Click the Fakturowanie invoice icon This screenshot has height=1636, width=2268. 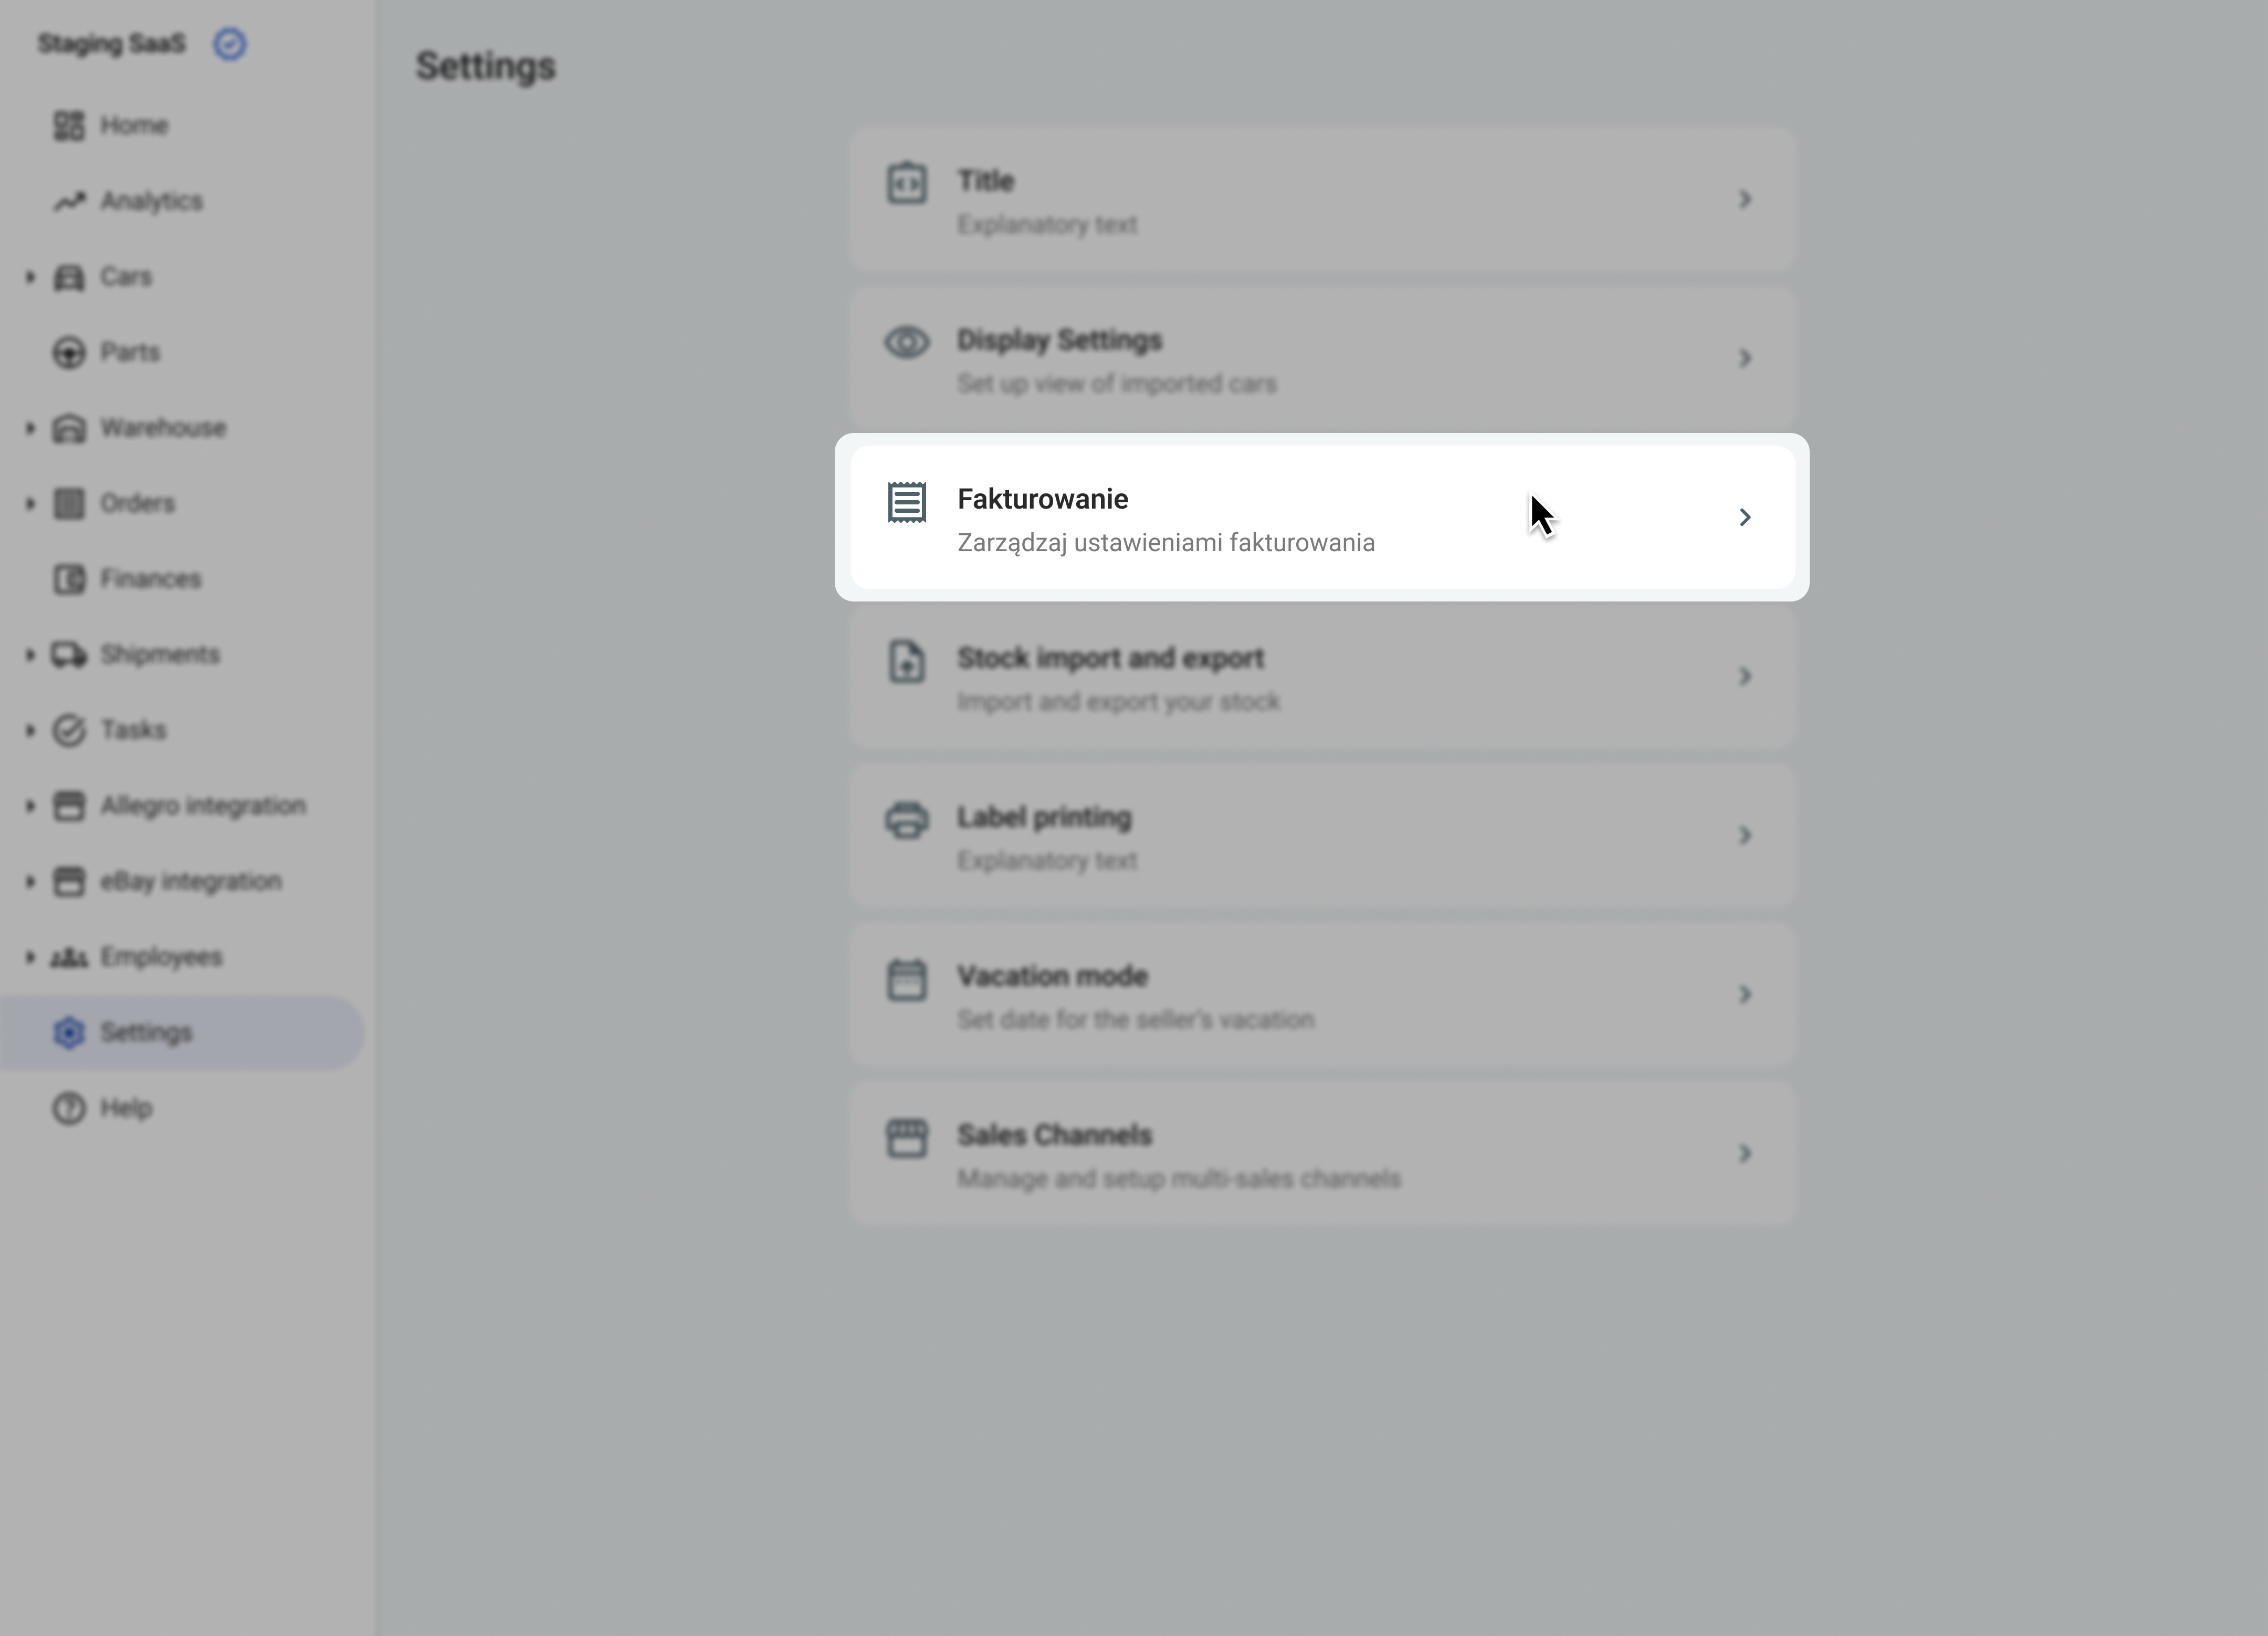pos(906,502)
